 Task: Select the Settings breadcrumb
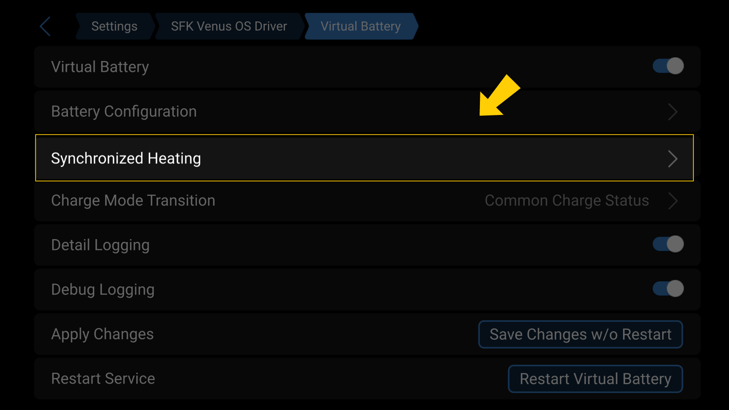tap(114, 26)
